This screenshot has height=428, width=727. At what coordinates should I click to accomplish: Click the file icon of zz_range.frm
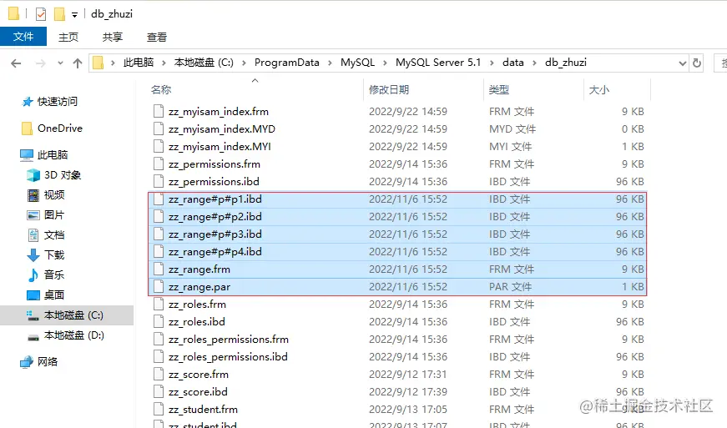[159, 269]
